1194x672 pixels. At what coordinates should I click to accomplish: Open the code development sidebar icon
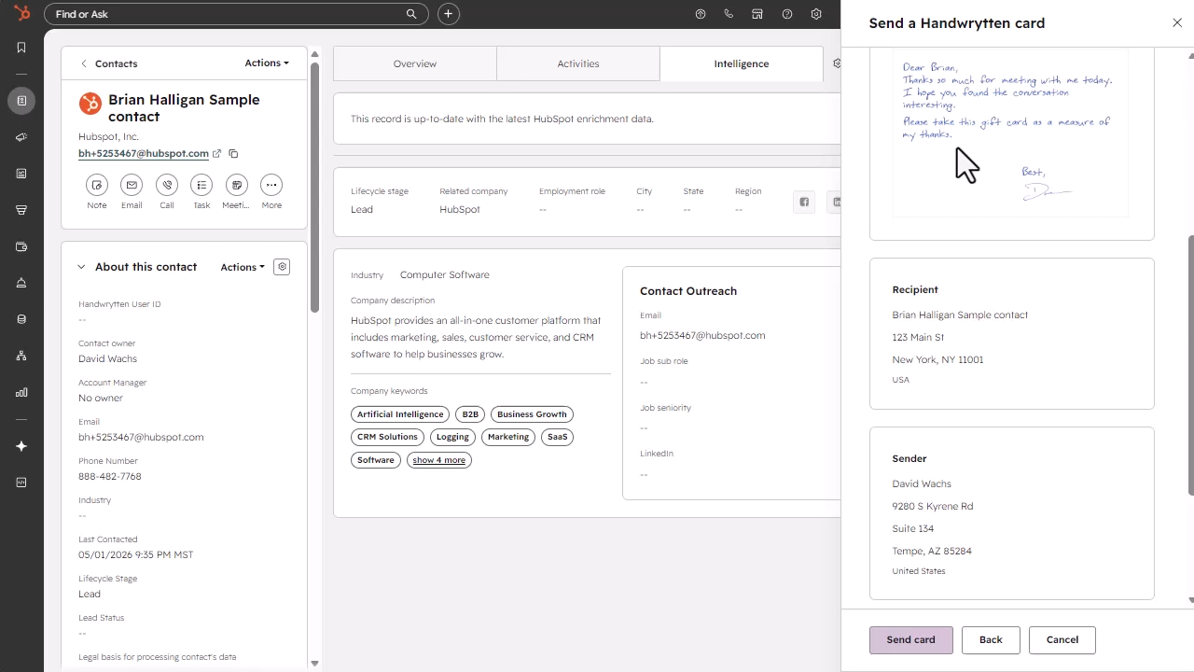(21, 483)
